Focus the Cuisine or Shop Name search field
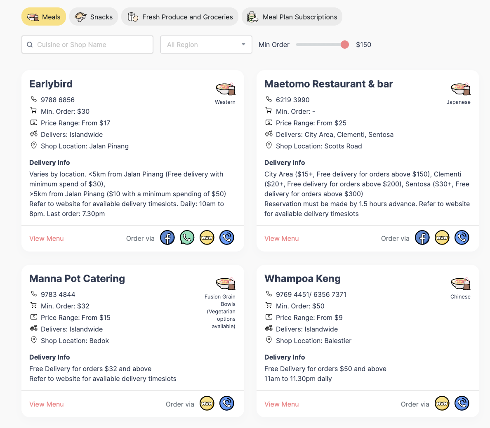This screenshot has height=428, width=490. click(x=87, y=45)
